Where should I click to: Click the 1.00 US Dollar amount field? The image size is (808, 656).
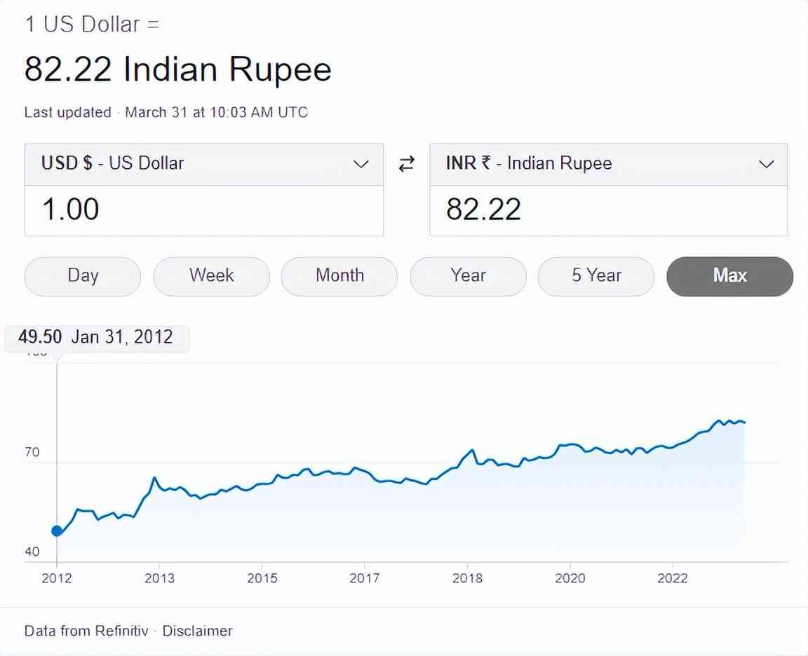pos(203,210)
